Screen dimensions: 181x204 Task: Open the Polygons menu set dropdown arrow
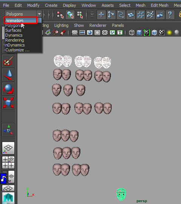39,14
